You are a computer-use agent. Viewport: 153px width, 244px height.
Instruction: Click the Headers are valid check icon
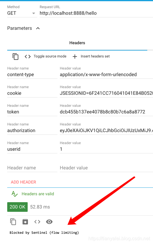click(15, 194)
